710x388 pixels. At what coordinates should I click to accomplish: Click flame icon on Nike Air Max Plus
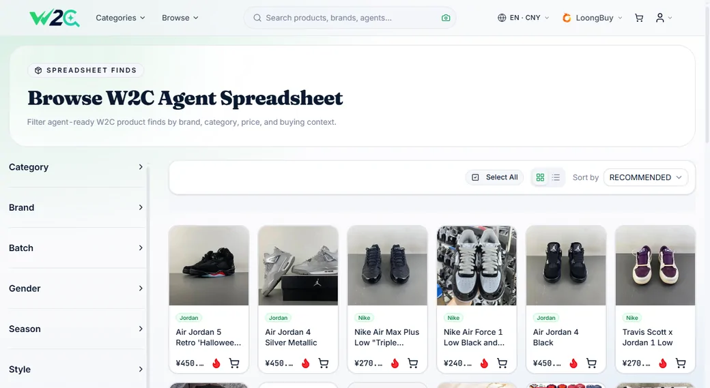click(395, 363)
